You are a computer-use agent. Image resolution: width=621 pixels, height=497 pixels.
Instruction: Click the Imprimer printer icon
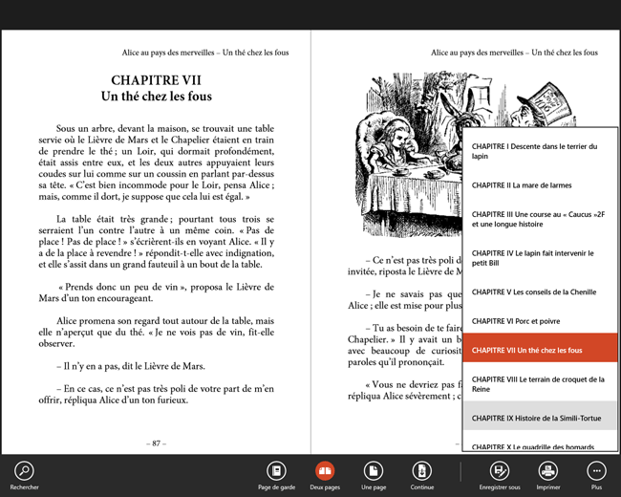548,471
